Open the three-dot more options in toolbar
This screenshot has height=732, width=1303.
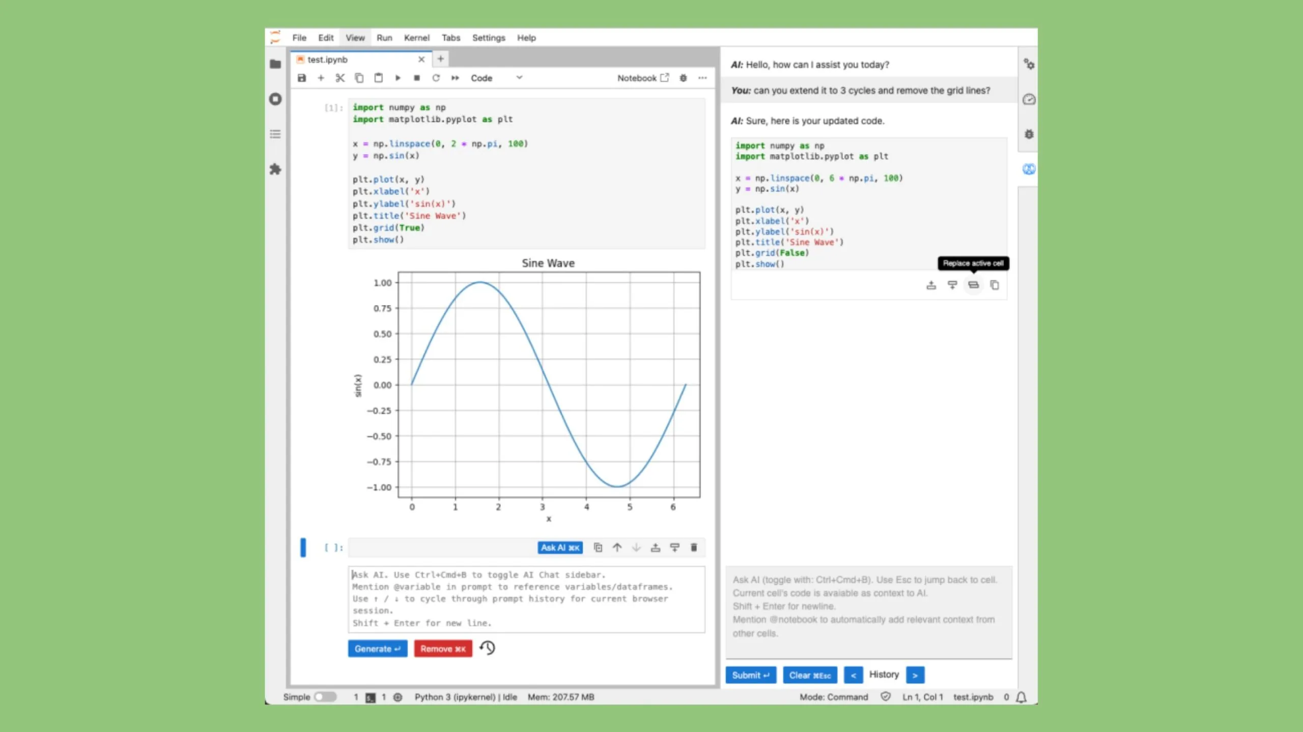pos(702,78)
